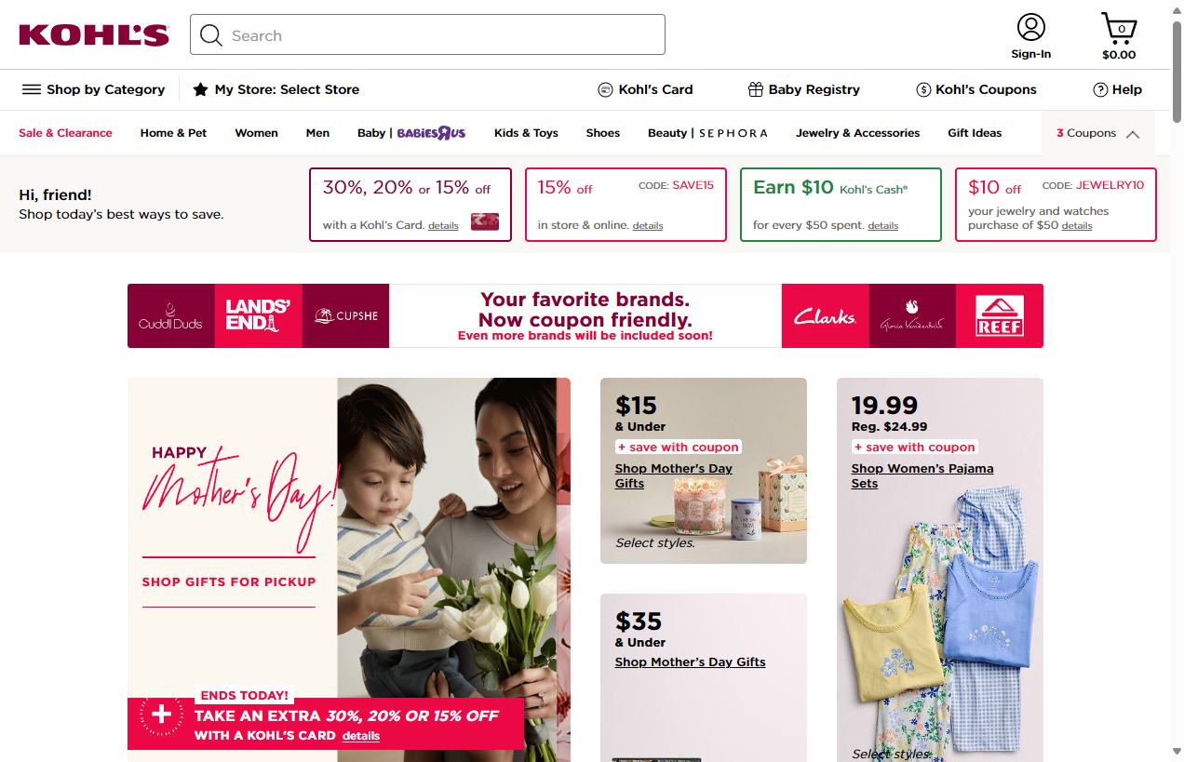This screenshot has height=762, width=1184.
Task: Click the Kohl's Coupons dollar icon
Action: click(923, 89)
